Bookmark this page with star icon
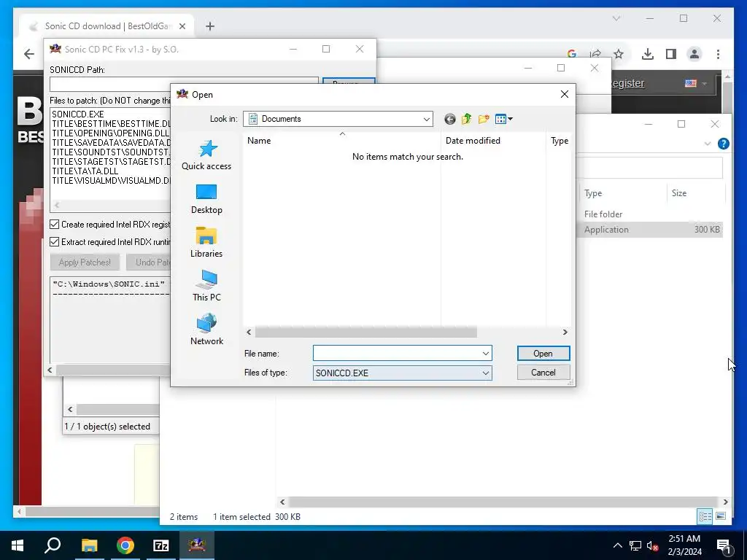Screen dimensions: 747x560 pos(619,54)
